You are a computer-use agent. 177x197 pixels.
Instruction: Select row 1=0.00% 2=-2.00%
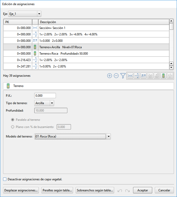pyautogui.click(x=86, y=66)
